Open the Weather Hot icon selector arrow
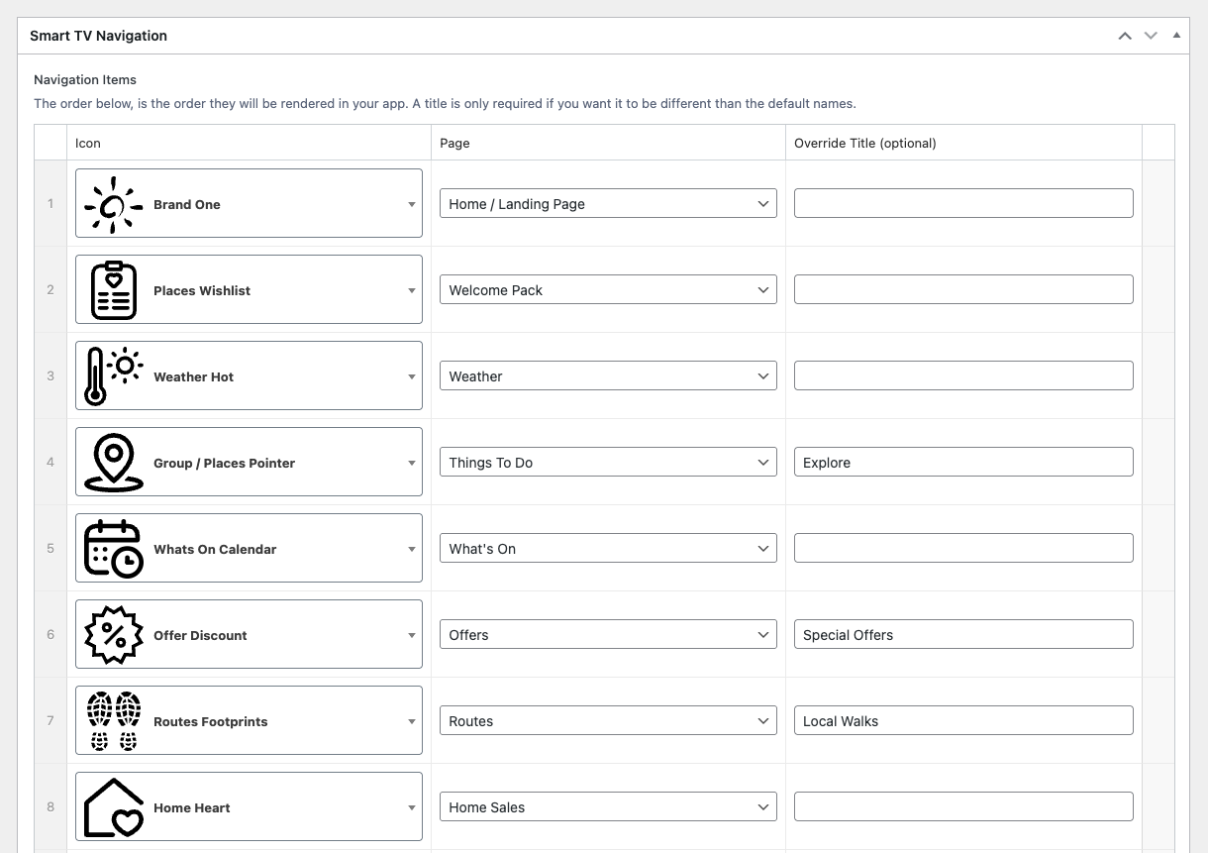Screen dimensions: 1208x853 [411, 376]
